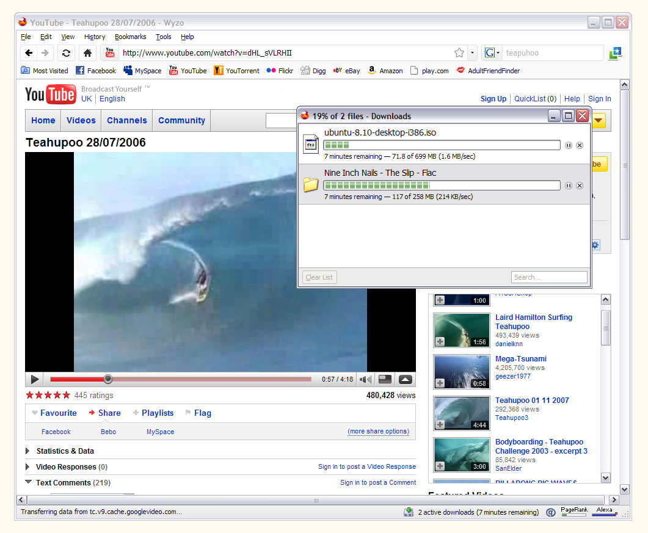Click the downloads Search field
The image size is (648, 533).
[x=548, y=277]
